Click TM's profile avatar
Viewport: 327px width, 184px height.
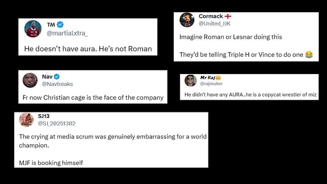pyautogui.click(x=33, y=29)
